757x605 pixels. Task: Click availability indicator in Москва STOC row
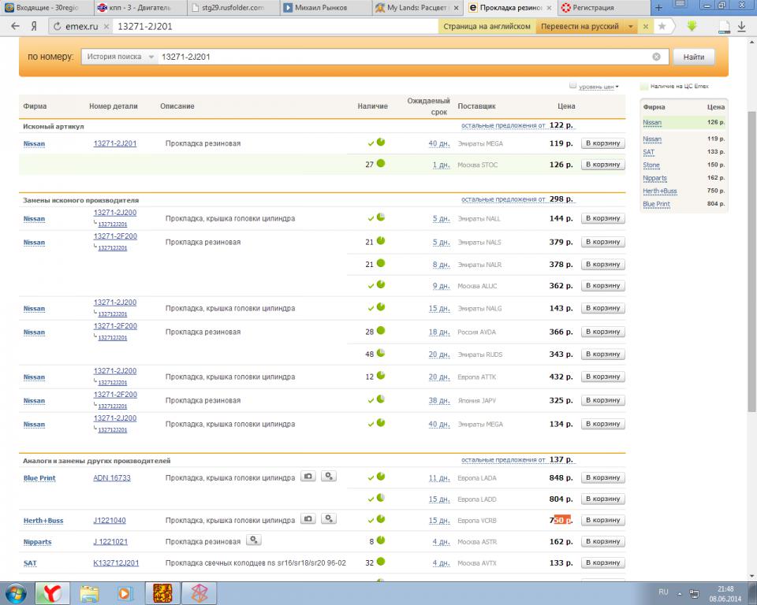(381, 164)
